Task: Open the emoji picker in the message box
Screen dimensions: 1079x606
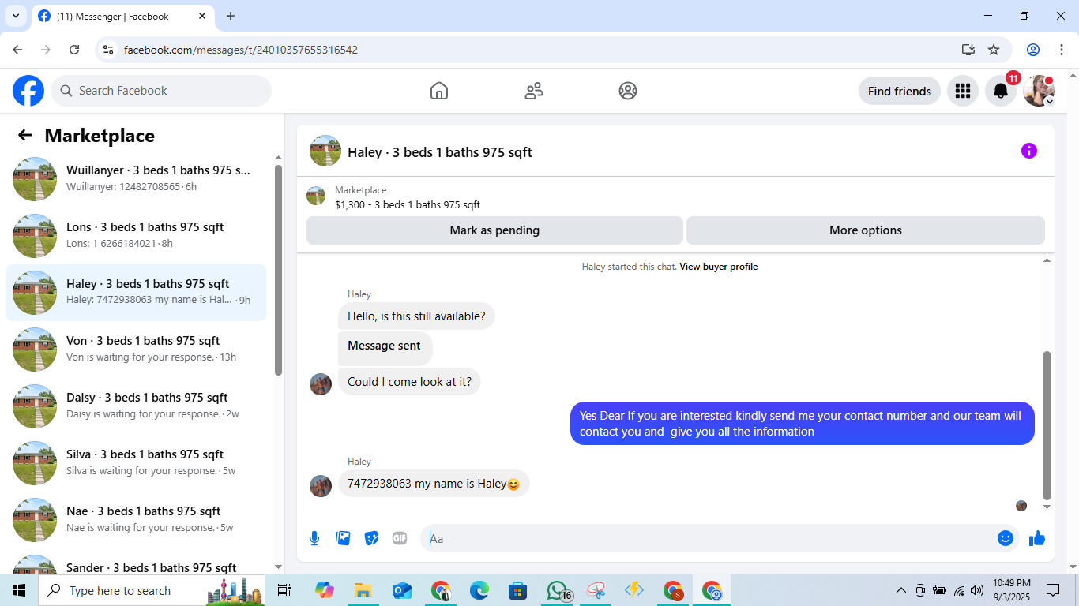Action: [1005, 538]
